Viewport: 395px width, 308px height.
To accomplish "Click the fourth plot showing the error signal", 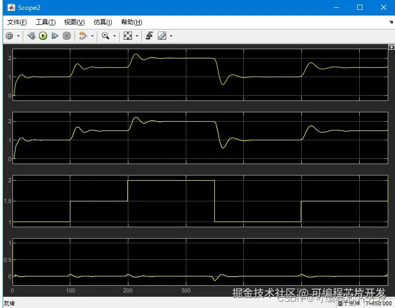I will (x=200, y=262).
